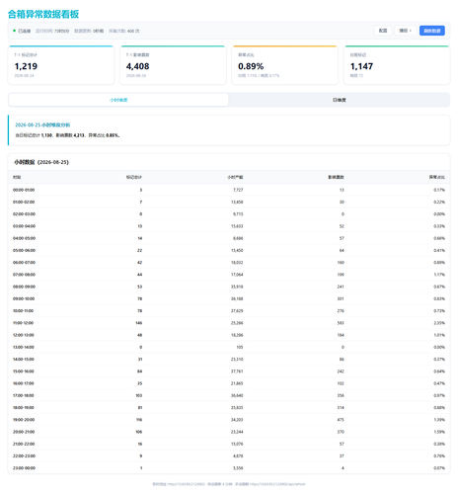
Task: Select the 09:00-10:00 row
Action: [229, 298]
